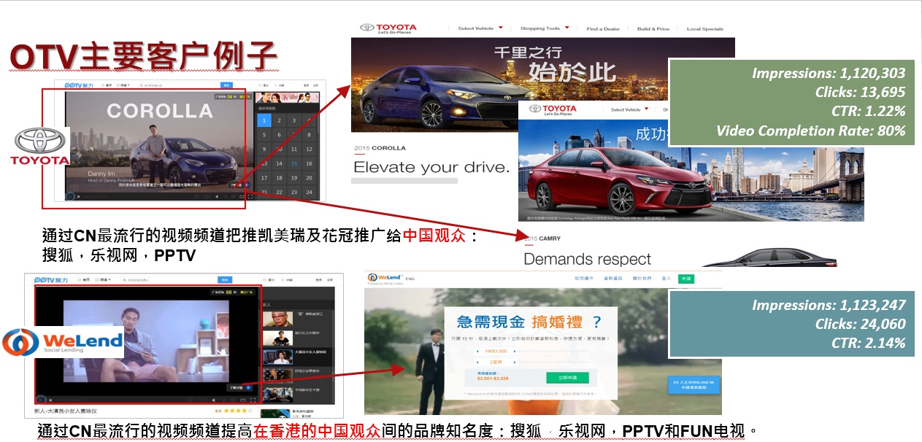
Task: Click the "Demands respect" tagline
Action: pyautogui.click(x=587, y=259)
